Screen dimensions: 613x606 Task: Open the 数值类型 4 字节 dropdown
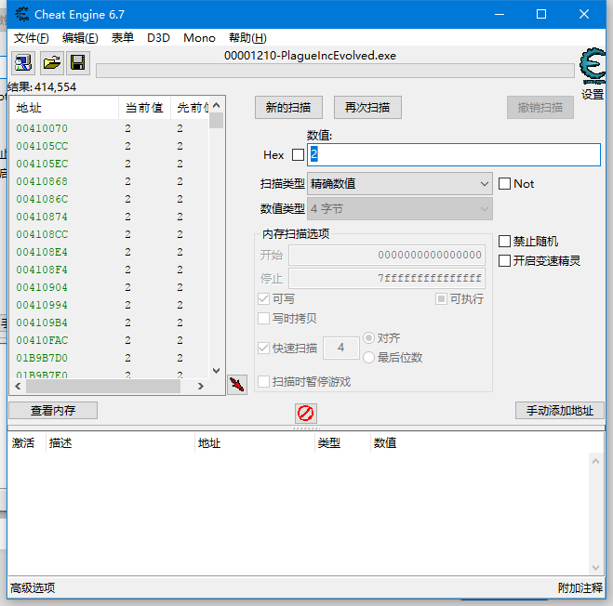400,208
